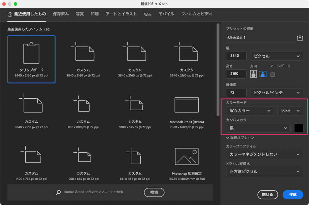
Task: Toggle the アートボード checkbox
Action: [273, 75]
